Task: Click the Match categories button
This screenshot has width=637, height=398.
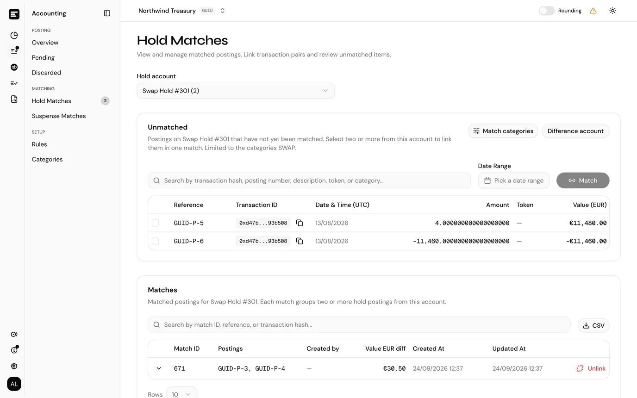Action: [x=503, y=131]
